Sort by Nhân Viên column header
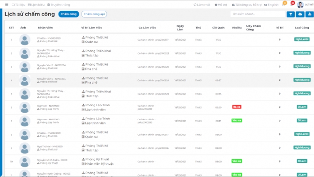The height and width of the screenshot is (177, 314). click(x=45, y=28)
